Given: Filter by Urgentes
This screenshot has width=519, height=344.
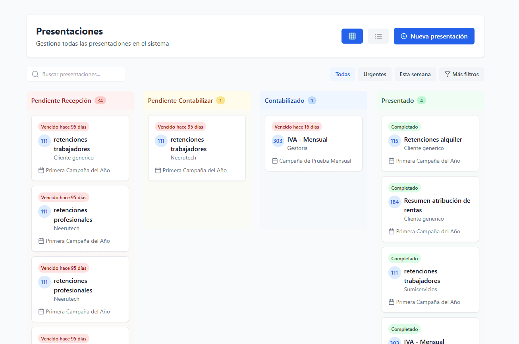Looking at the screenshot, I should click(374, 74).
